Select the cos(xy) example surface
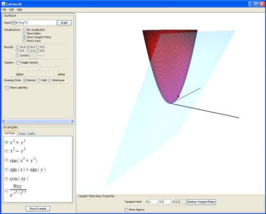This screenshot has width=266, height=214. (6, 178)
